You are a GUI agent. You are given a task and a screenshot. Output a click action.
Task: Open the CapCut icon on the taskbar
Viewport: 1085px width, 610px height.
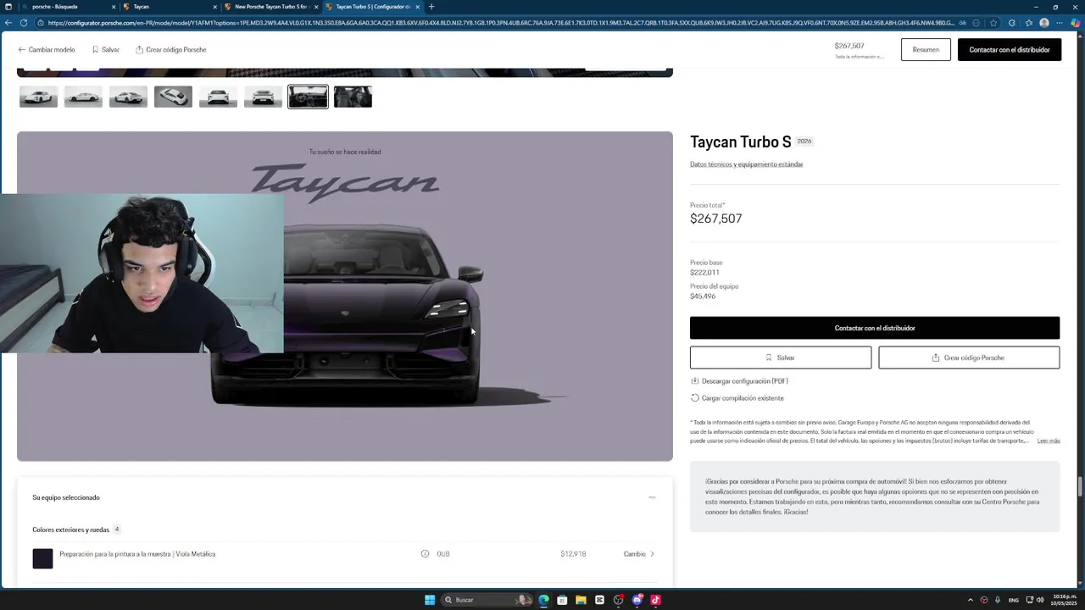[599, 600]
